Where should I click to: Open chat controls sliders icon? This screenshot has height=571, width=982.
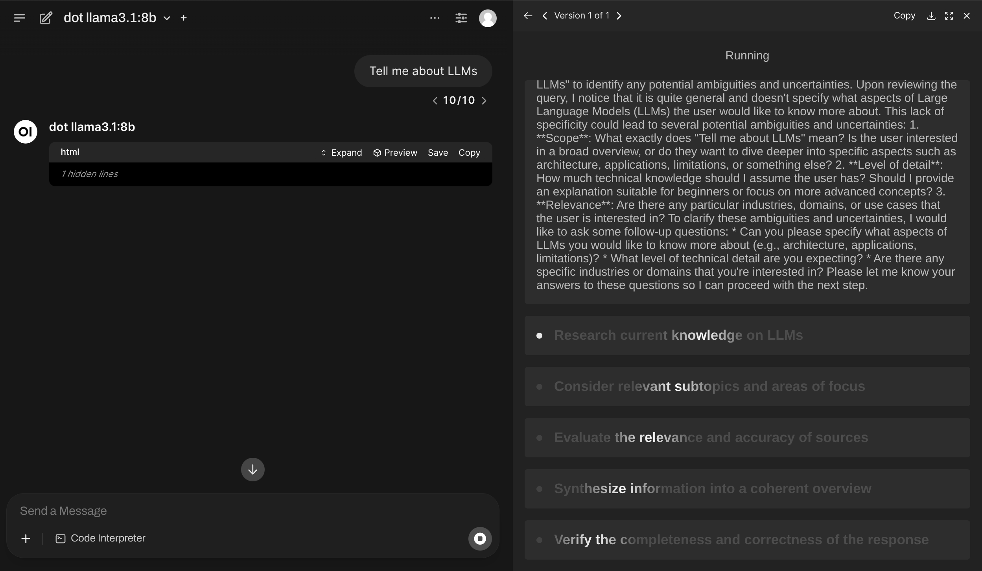point(461,18)
